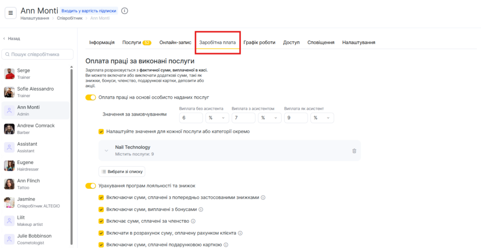
Task: Click info icon beside membership payments option
Action: pos(193,221)
